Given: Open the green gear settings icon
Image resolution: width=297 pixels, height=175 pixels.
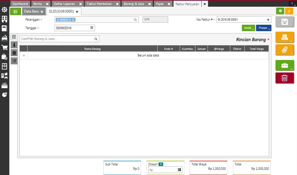Looking at the screenshot, I should pyautogui.click(x=280, y=11).
